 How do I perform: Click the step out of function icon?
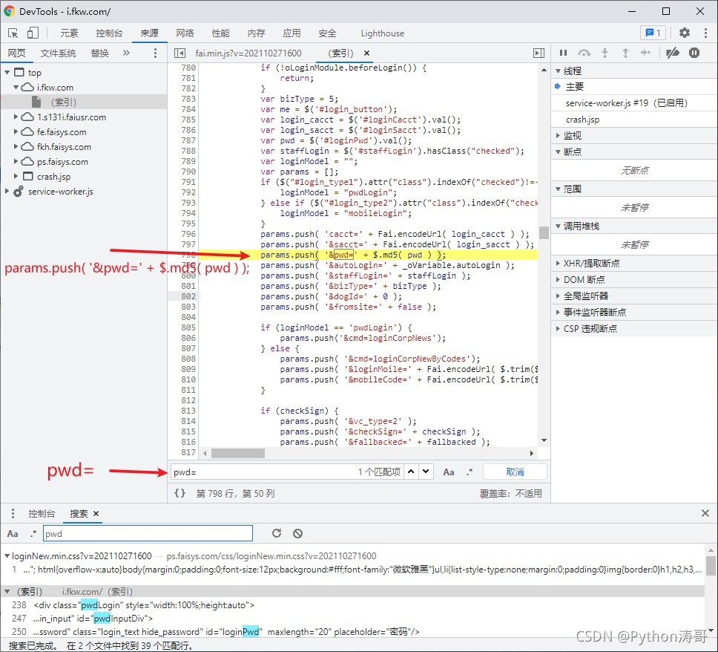tap(625, 53)
